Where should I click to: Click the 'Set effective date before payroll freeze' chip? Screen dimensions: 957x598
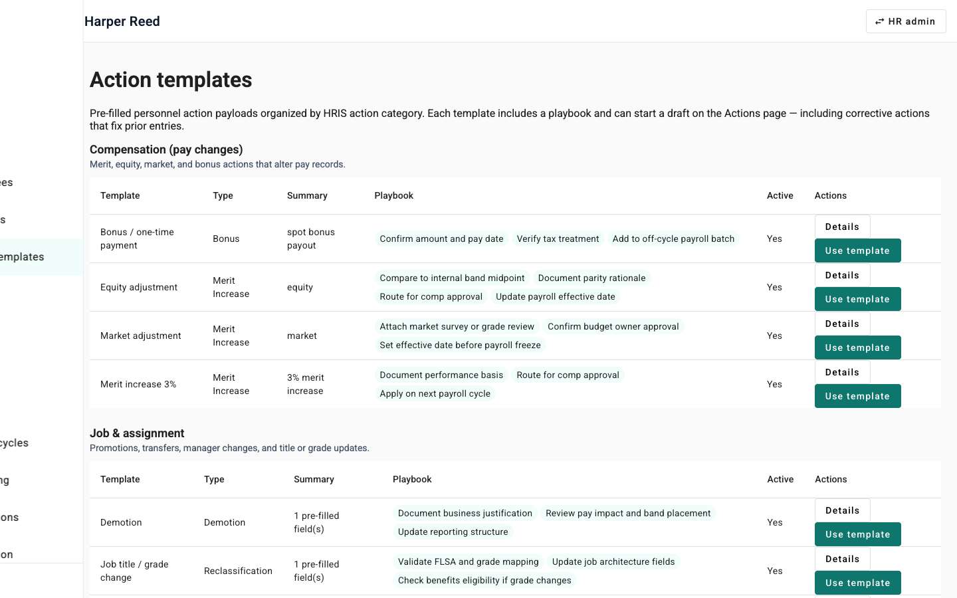(460, 345)
